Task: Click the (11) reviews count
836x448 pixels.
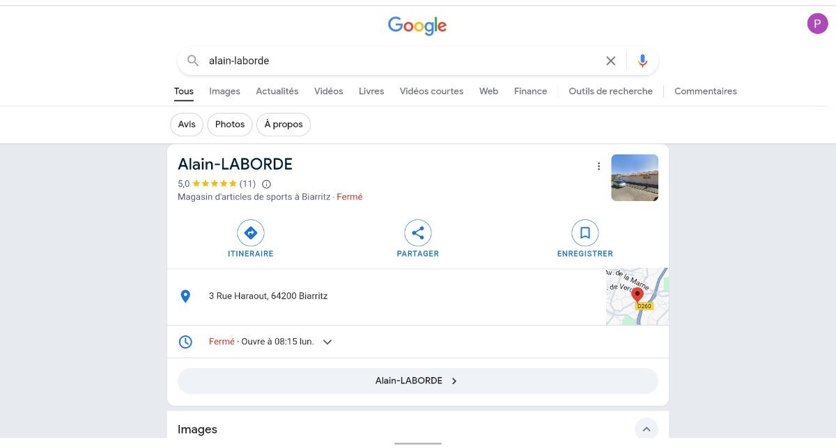Action: 247,184
